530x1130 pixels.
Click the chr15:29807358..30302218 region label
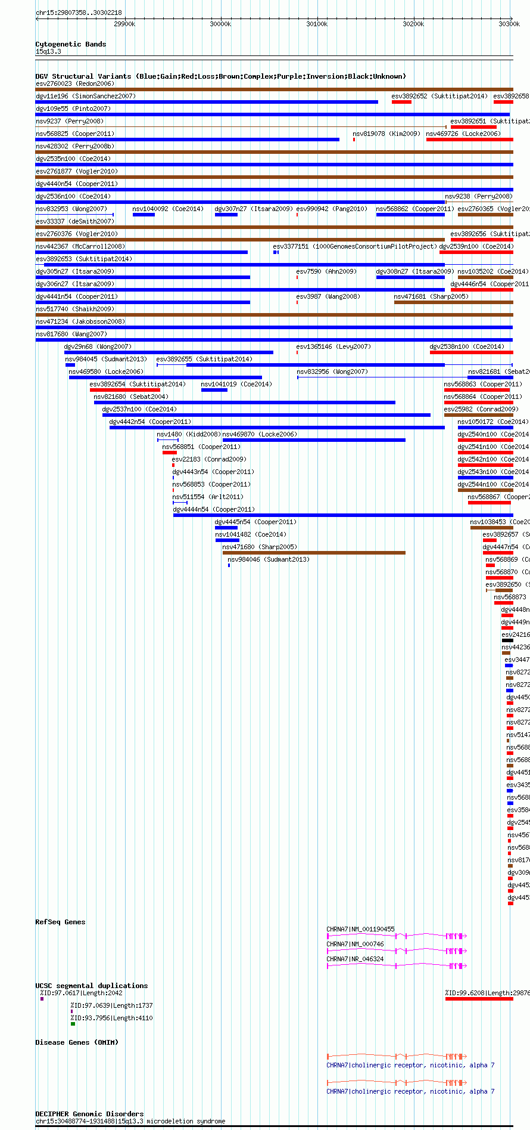[79, 13]
